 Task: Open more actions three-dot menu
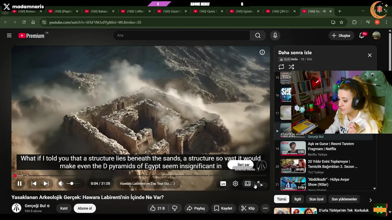(265, 208)
